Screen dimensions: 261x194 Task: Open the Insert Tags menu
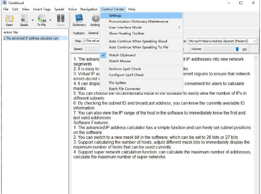(42, 9)
